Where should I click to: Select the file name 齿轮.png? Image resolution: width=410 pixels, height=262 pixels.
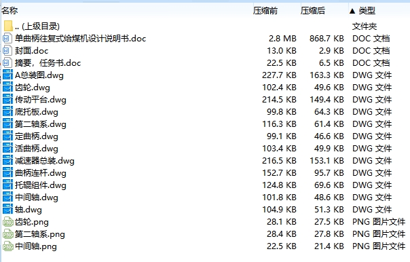click(x=32, y=222)
